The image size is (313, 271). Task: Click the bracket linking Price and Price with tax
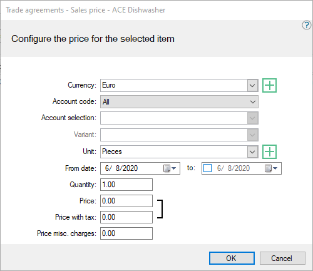(x=160, y=209)
